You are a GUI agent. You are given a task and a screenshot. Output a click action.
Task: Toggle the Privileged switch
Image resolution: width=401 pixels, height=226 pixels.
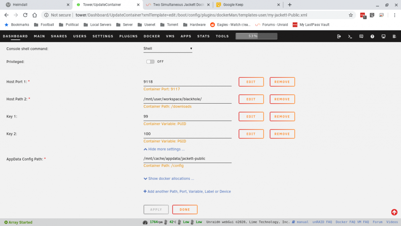[150, 61]
